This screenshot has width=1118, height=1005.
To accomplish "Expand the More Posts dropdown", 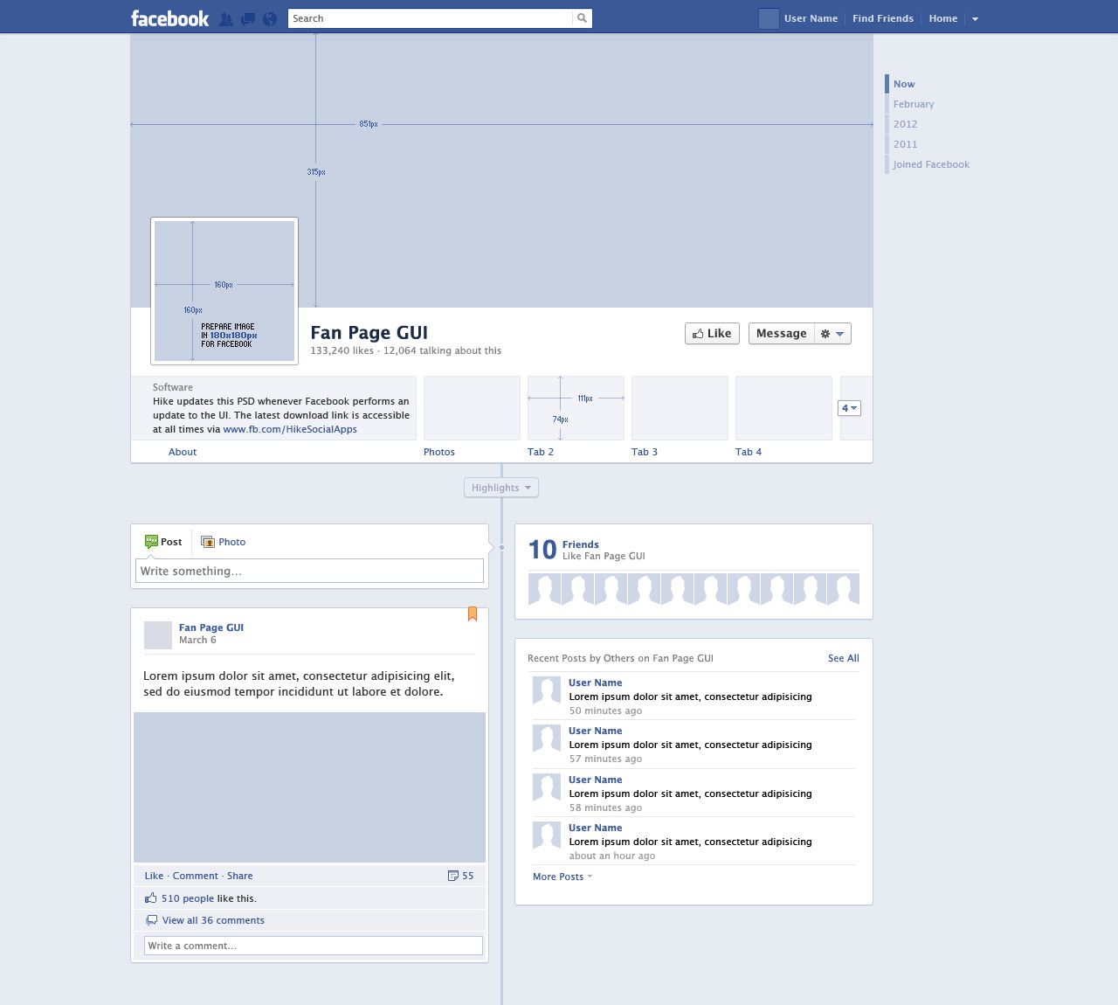I will (562, 877).
